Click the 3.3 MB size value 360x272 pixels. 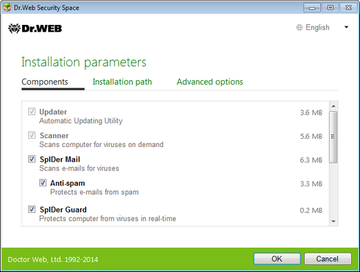(311, 184)
